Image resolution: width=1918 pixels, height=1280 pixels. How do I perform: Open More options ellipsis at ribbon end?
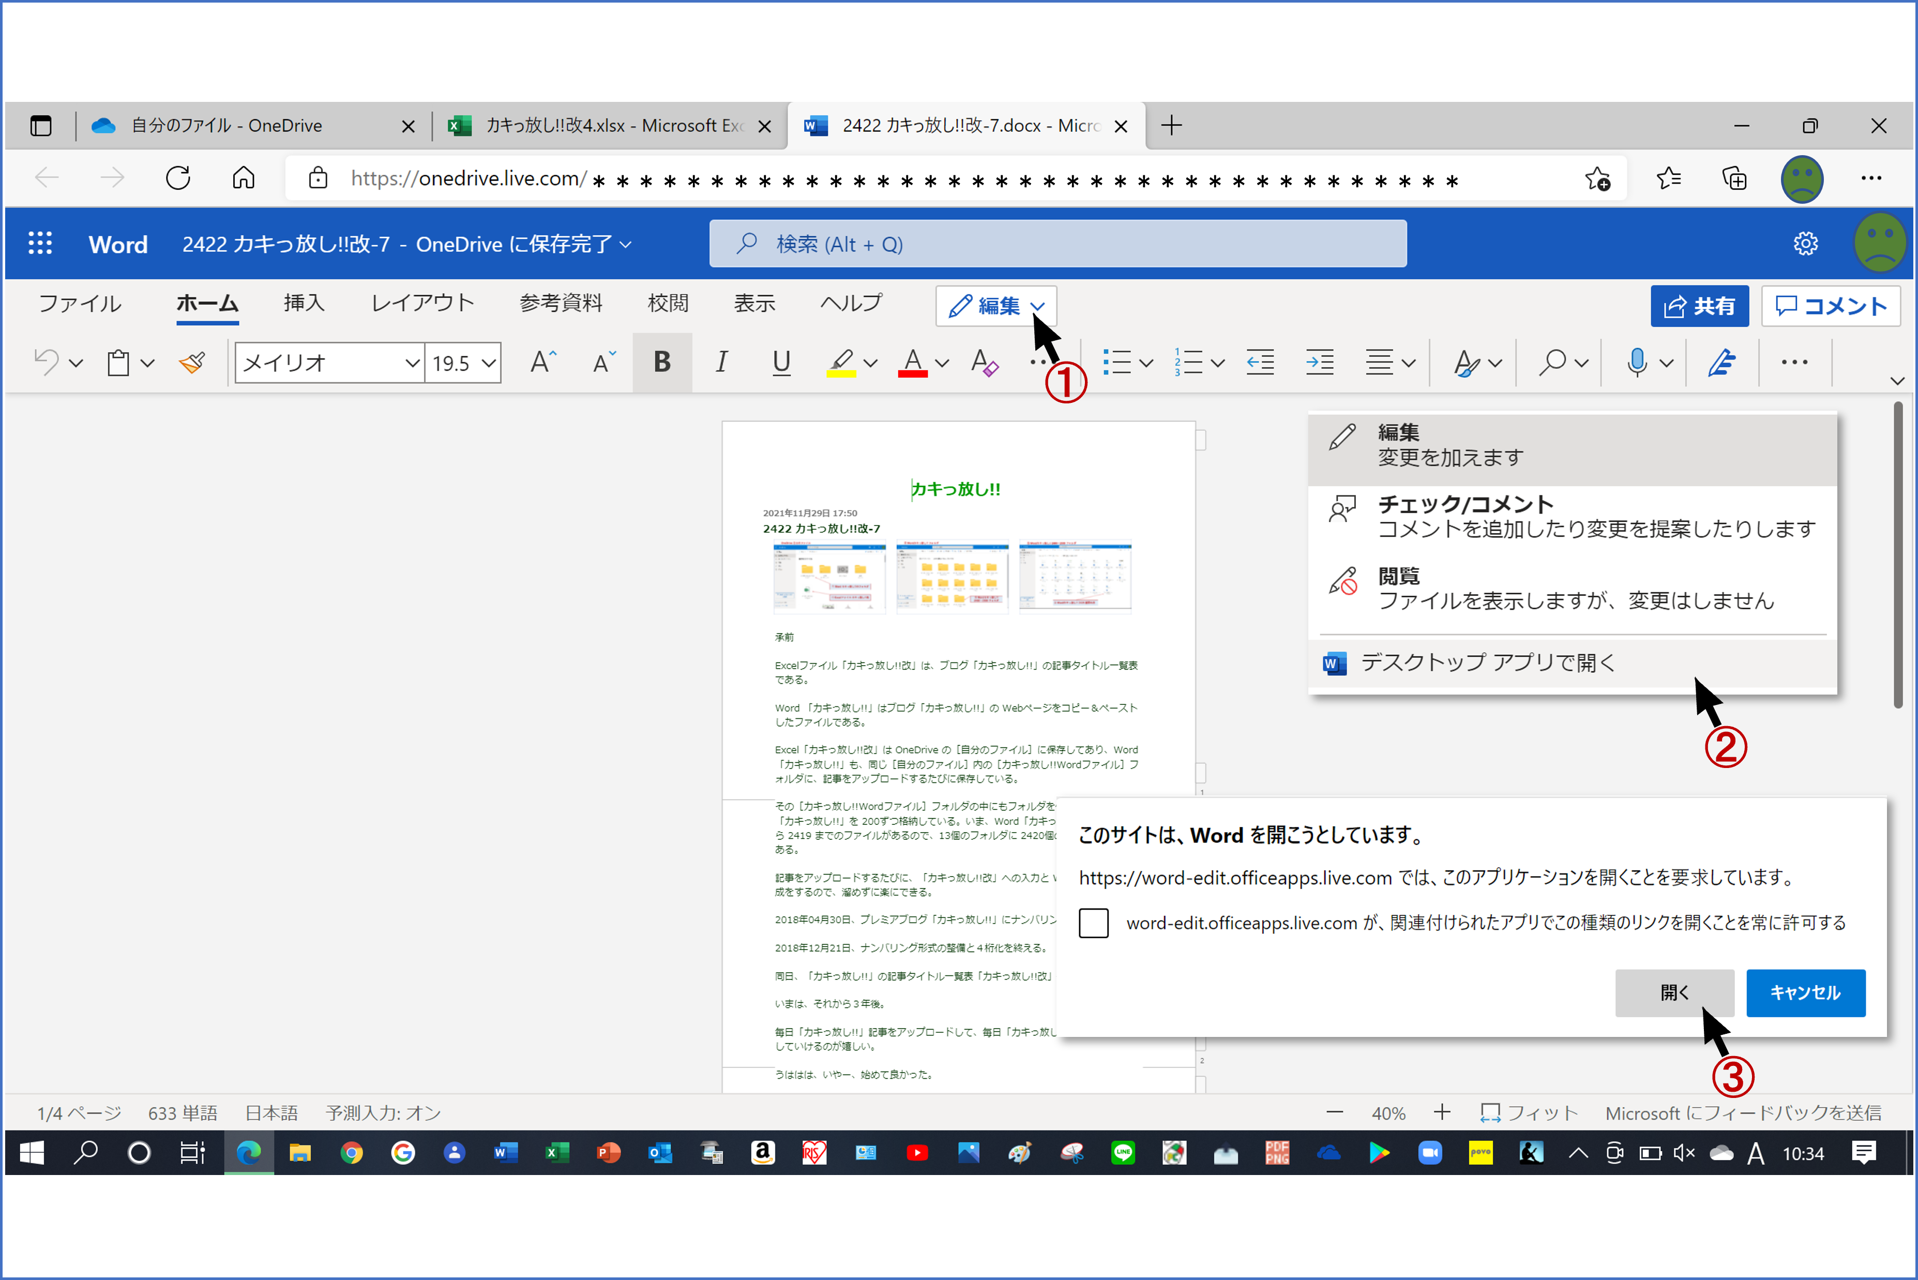(x=1794, y=362)
